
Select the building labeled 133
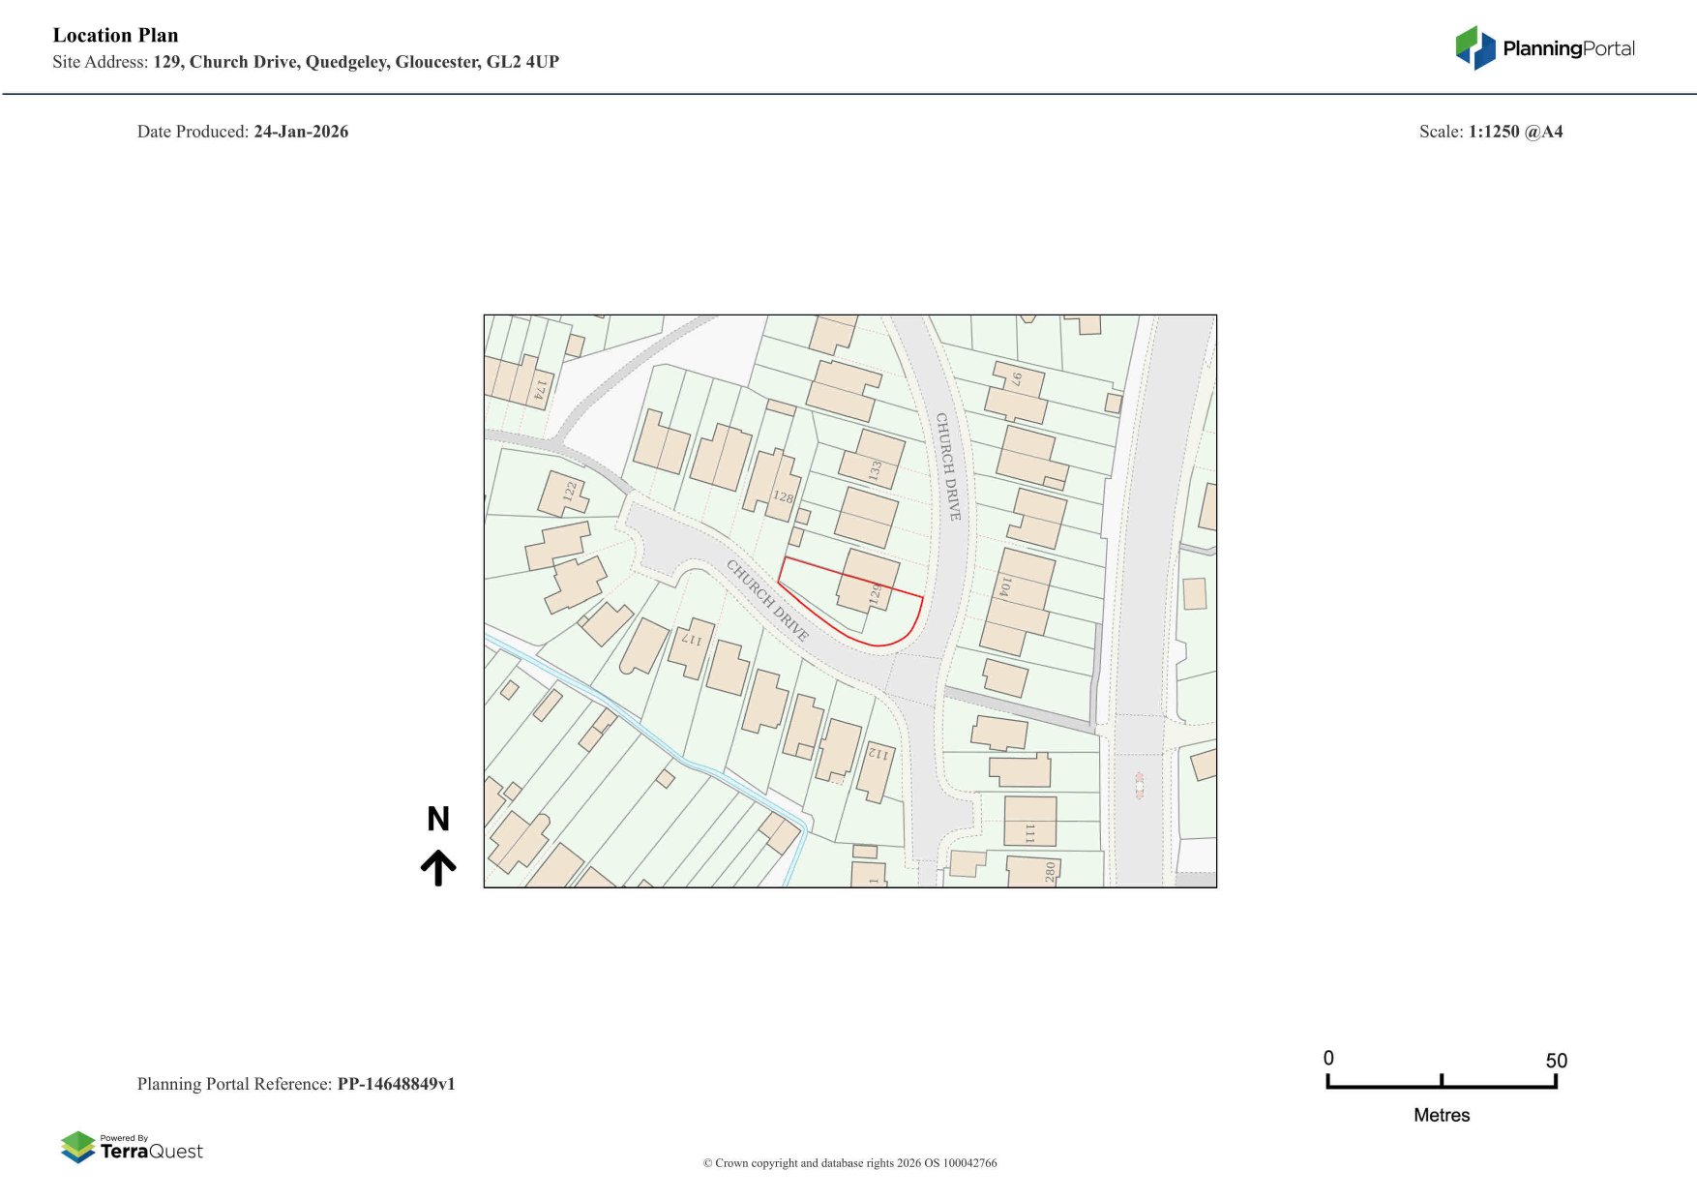pos(872,461)
